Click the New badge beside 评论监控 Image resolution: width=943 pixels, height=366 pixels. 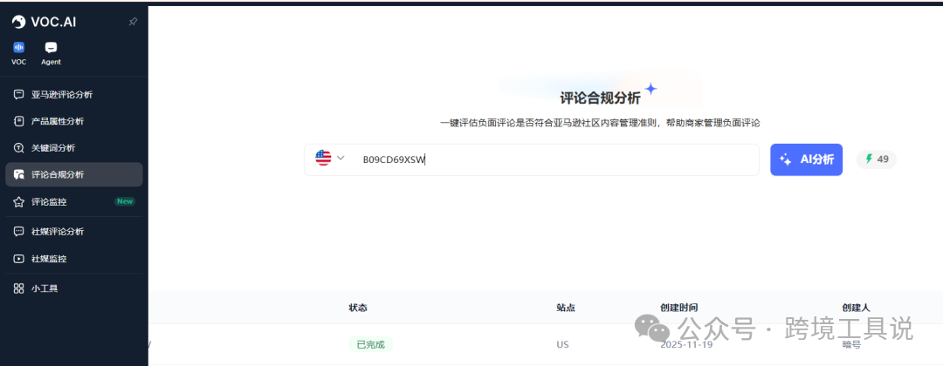point(125,201)
